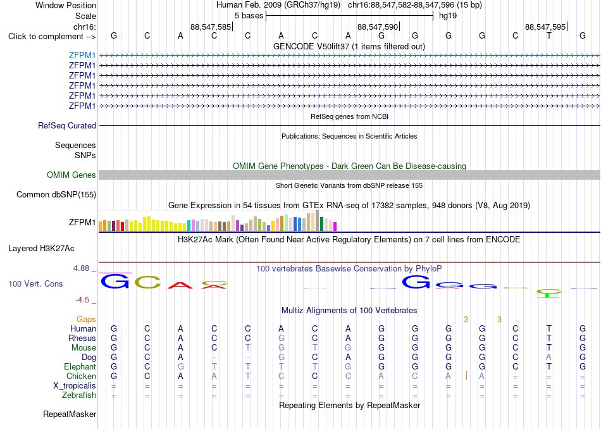The width and height of the screenshot is (601, 429).
Task: Click the 88,547,595 ruler position
Action: pyautogui.click(x=545, y=27)
